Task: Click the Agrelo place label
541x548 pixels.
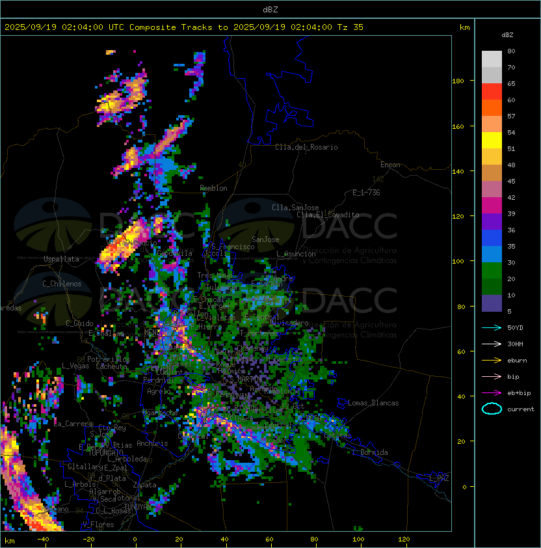Action: click(x=159, y=391)
